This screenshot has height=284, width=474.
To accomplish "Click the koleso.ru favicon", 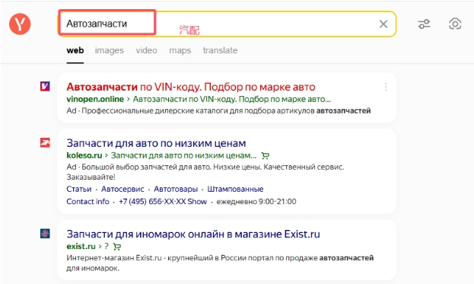I will tap(45, 142).
